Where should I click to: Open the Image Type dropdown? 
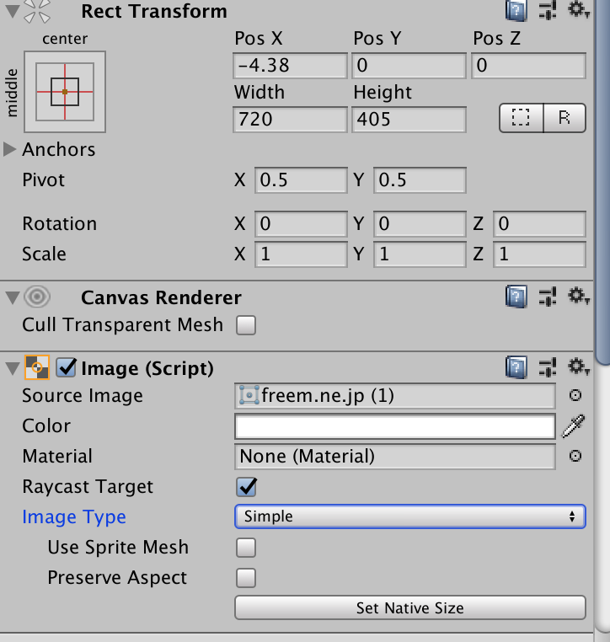[410, 516]
